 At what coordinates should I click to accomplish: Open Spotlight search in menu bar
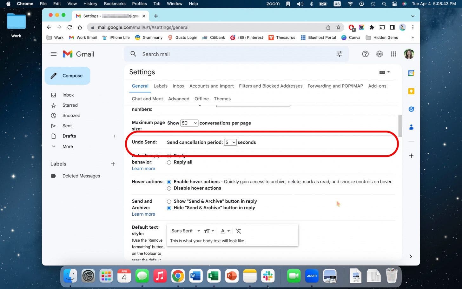[384, 4]
